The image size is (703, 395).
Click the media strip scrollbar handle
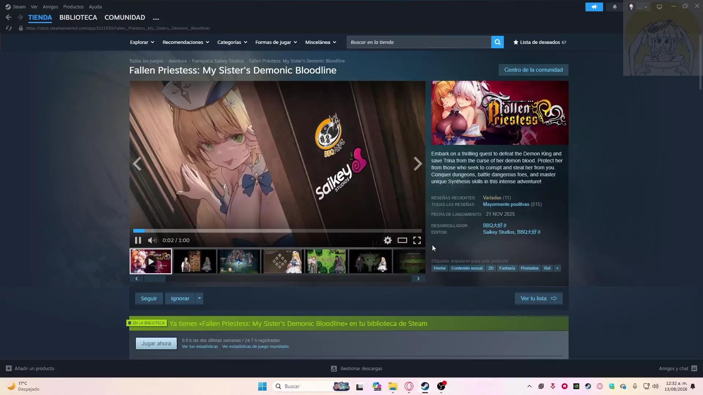(155, 279)
